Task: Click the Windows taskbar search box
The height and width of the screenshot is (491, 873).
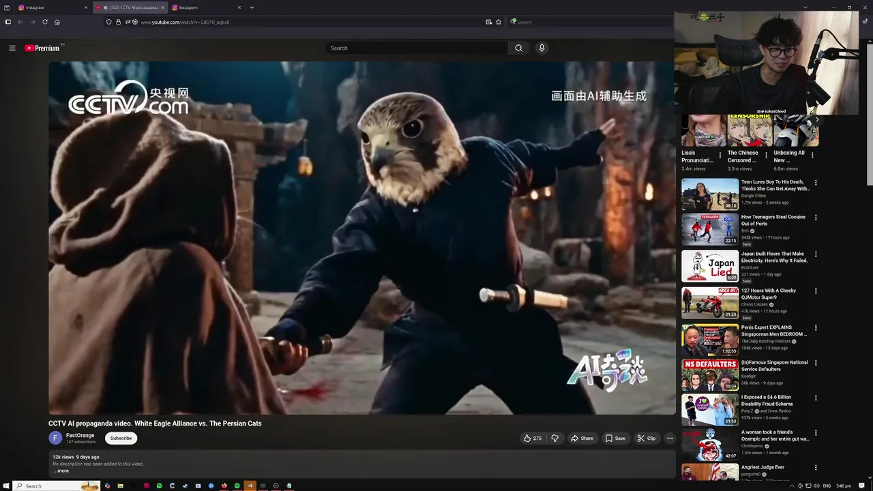Action: point(57,486)
